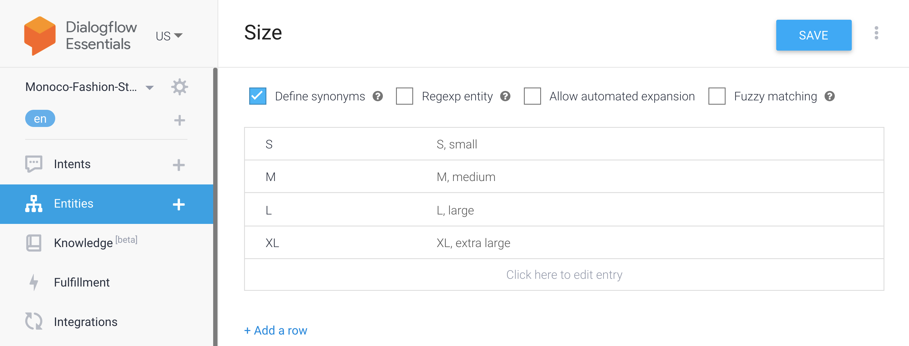Enable the Regexp entity checkbox
The width and height of the screenshot is (909, 346).
[x=404, y=96]
